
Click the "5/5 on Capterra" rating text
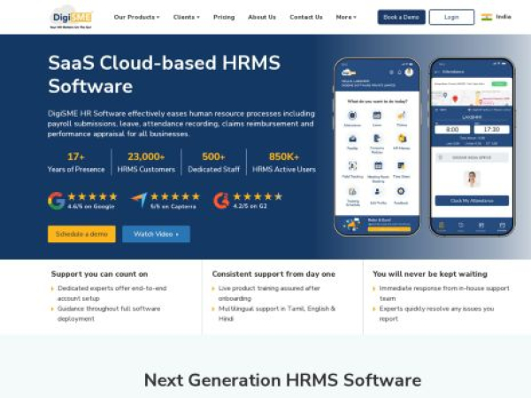[173, 206]
